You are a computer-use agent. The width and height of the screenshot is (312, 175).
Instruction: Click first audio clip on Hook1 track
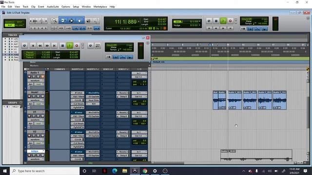[x=215, y=100]
